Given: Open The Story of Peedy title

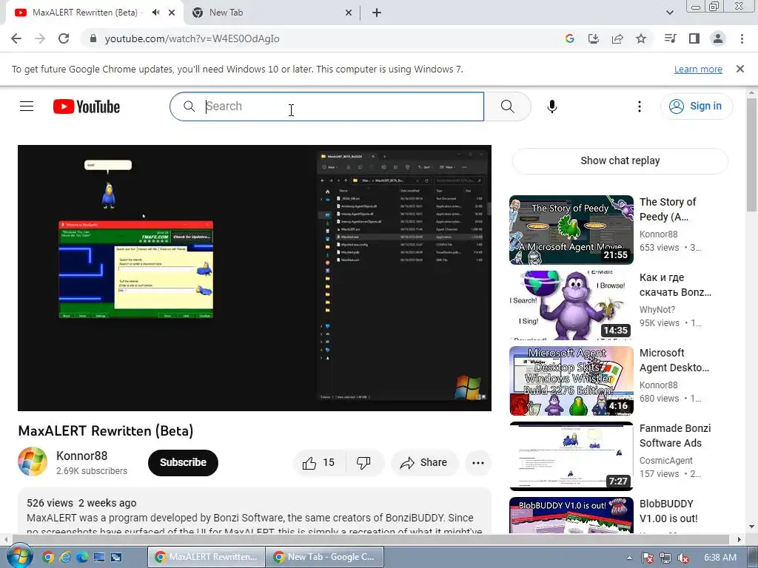Looking at the screenshot, I should tap(668, 209).
